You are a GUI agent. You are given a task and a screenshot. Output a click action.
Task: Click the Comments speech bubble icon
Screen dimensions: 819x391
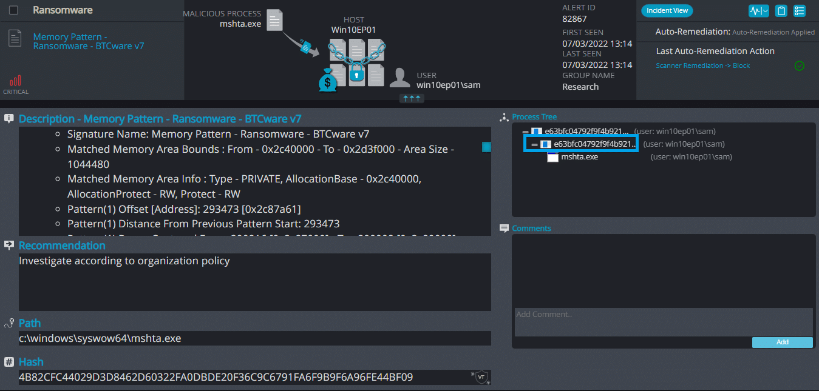point(504,229)
